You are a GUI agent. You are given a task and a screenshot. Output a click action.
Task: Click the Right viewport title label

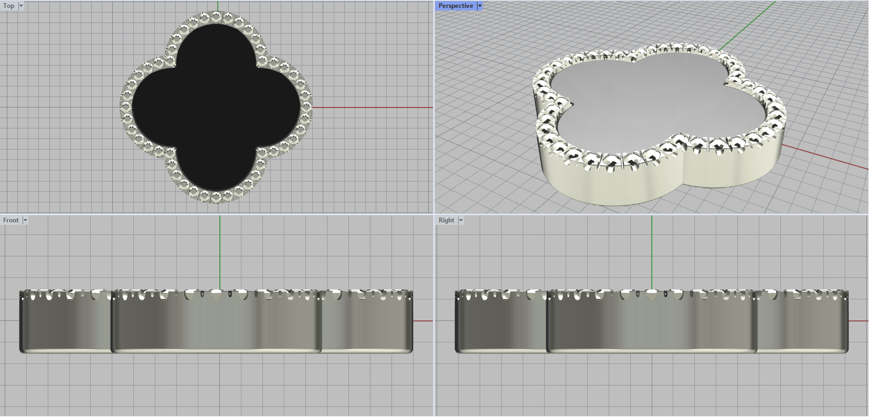click(x=446, y=220)
